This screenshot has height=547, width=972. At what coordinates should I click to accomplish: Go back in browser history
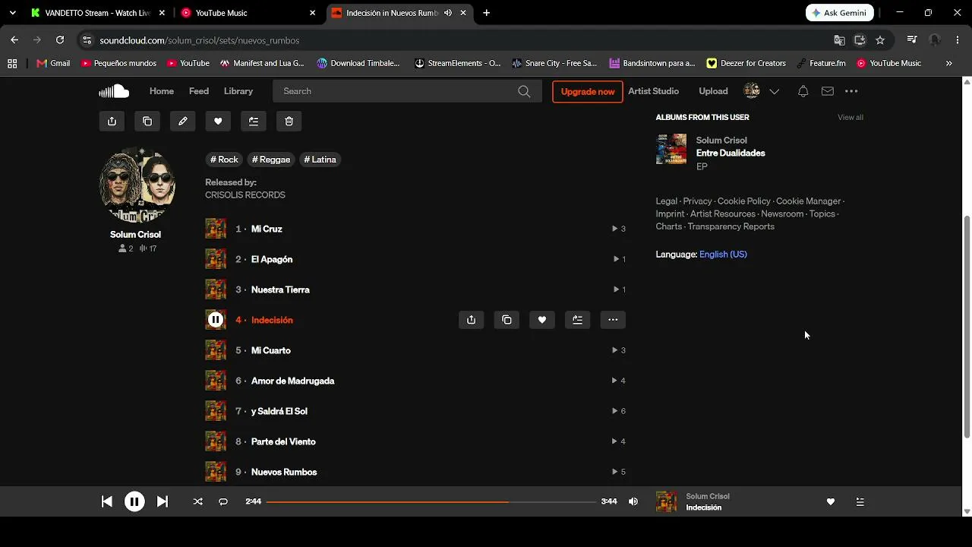tap(14, 40)
